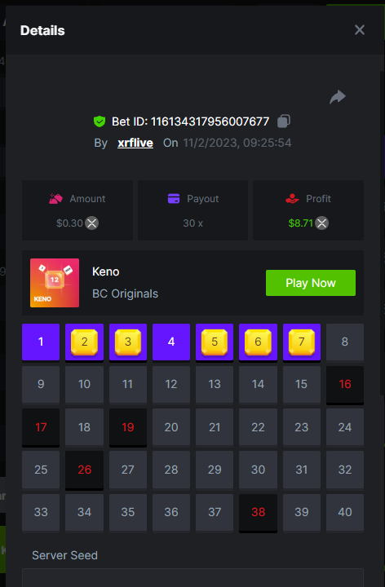Viewport: 385px width, 587px height.
Task: Select the purple number 4 tile
Action: (x=171, y=342)
